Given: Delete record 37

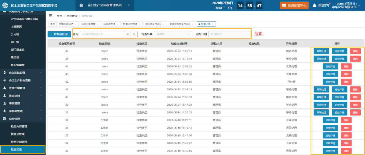Looking at the screenshot, I should [x=346, y=120].
